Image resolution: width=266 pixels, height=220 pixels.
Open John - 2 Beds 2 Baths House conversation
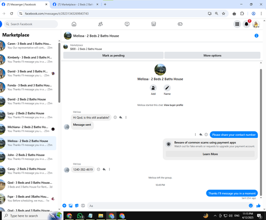(28, 157)
